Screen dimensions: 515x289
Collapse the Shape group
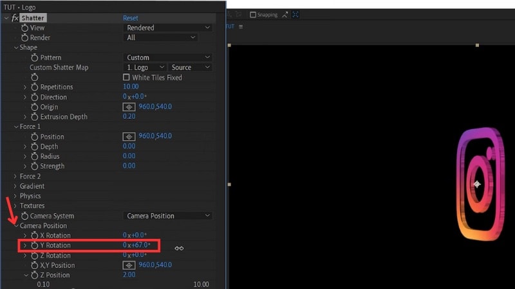point(15,48)
